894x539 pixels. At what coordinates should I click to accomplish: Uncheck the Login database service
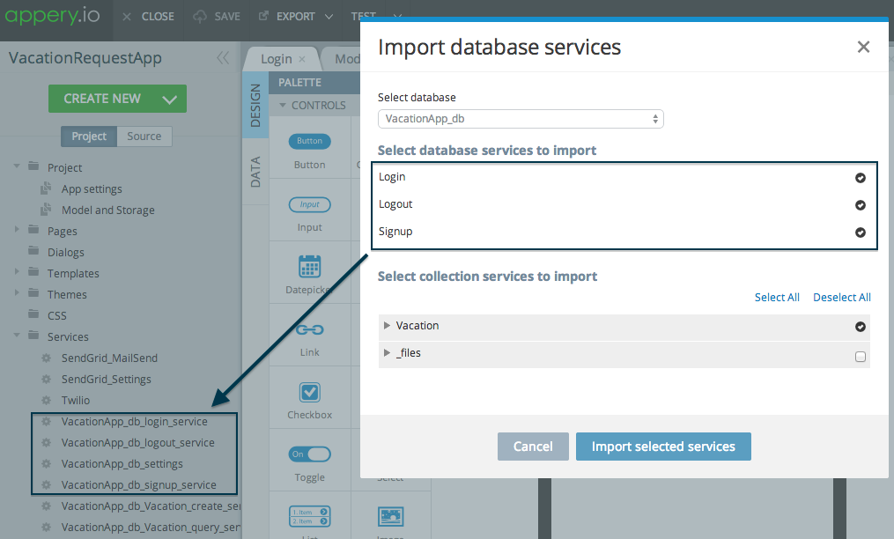861,178
